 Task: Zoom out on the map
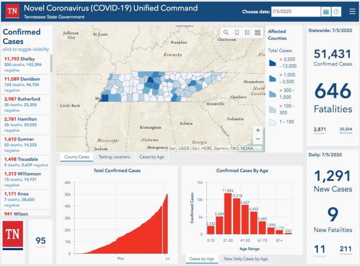258,139
